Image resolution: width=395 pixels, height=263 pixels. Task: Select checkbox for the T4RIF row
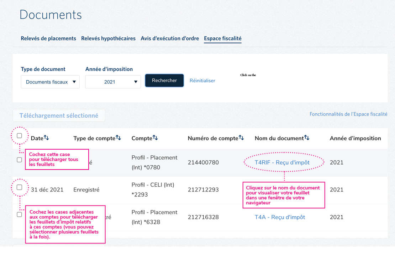coord(20,160)
